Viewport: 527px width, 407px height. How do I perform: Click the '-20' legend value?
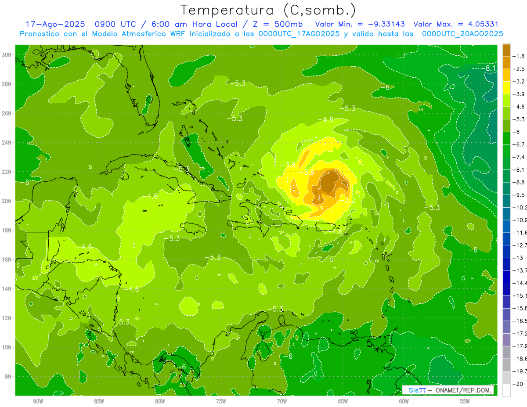pyautogui.click(x=518, y=384)
